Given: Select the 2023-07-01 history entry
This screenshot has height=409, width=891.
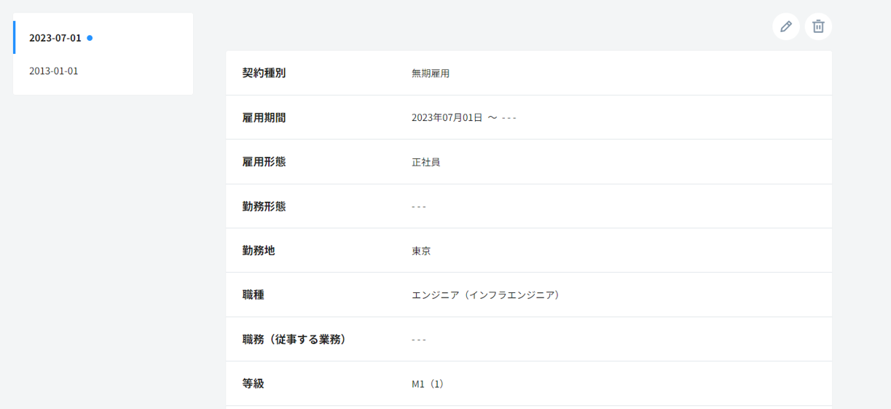Looking at the screenshot, I should click(55, 38).
